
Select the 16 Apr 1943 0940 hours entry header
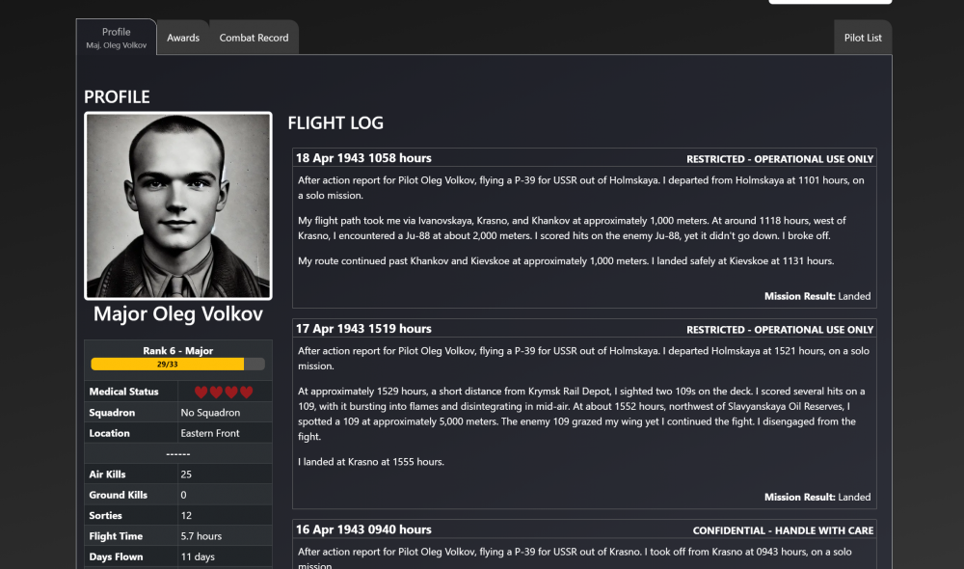(x=363, y=529)
